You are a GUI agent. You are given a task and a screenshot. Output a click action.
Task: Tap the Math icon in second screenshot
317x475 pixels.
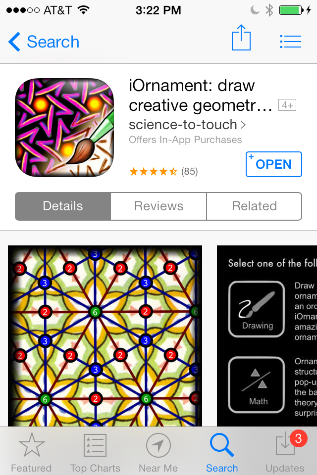click(257, 385)
